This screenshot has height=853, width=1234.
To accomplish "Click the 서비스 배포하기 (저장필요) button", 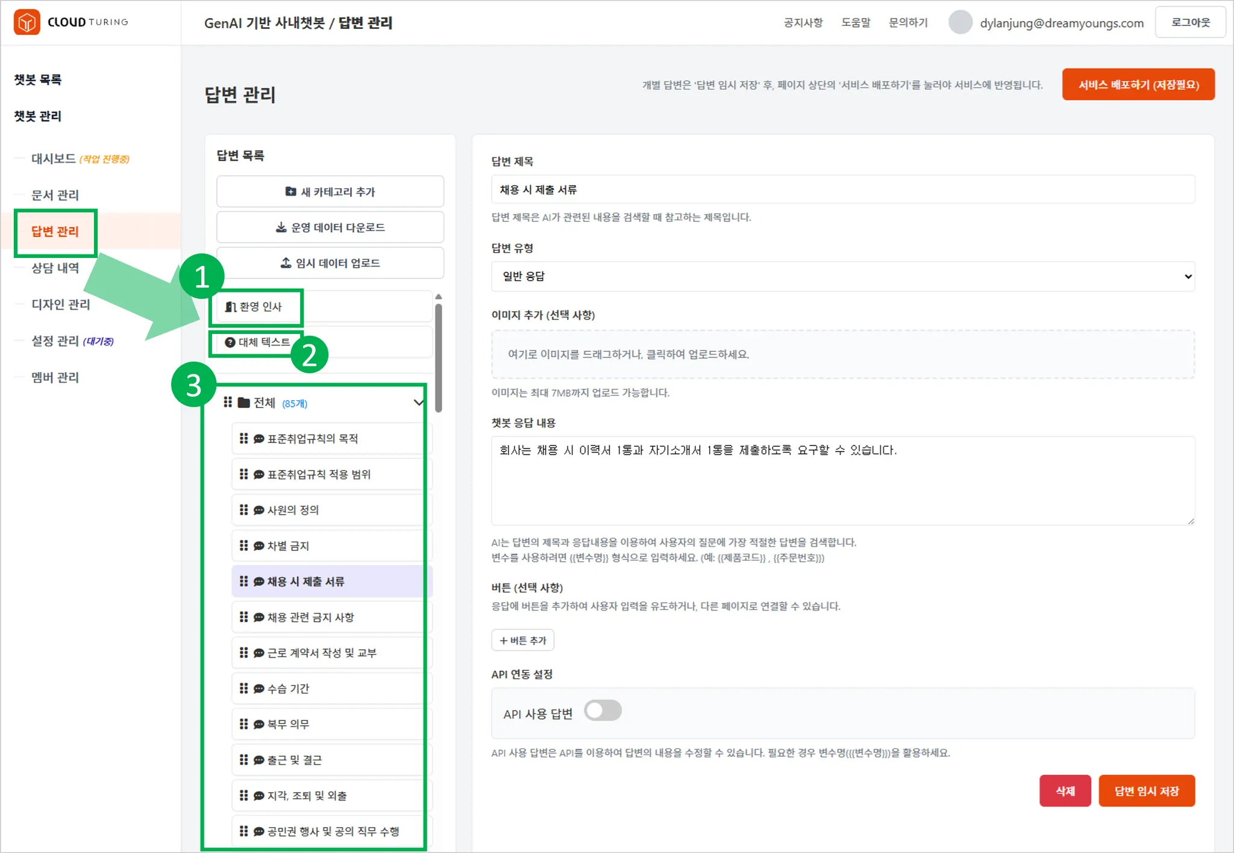I will [1139, 84].
